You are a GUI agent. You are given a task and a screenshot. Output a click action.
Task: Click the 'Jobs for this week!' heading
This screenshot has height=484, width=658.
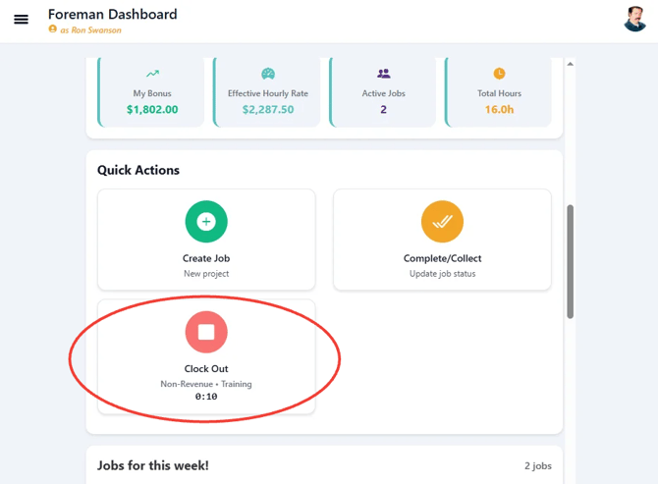click(x=153, y=465)
